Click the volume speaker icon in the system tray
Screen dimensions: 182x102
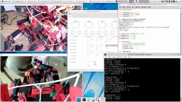[162, 1]
